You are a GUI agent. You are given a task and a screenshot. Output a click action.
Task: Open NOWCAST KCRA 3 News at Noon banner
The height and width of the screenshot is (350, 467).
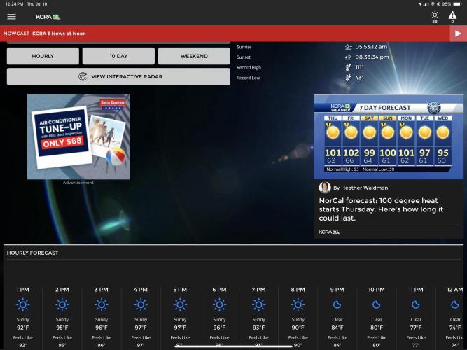[225, 34]
